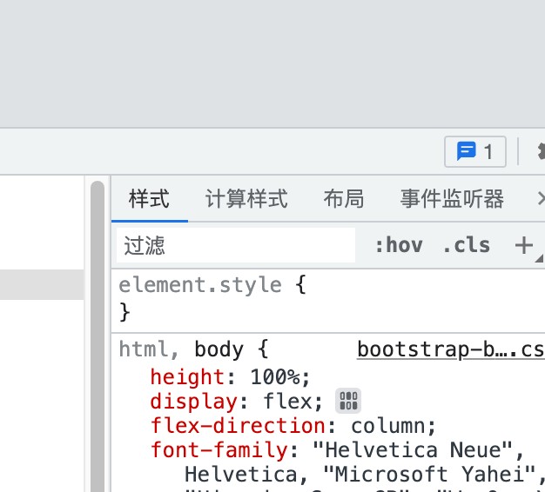Edit the height property name

(187, 376)
